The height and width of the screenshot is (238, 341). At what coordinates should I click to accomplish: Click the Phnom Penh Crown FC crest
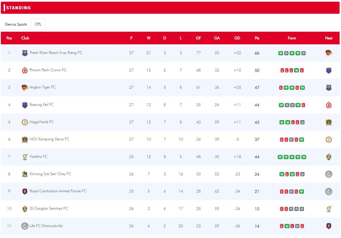pyautogui.click(x=25, y=70)
